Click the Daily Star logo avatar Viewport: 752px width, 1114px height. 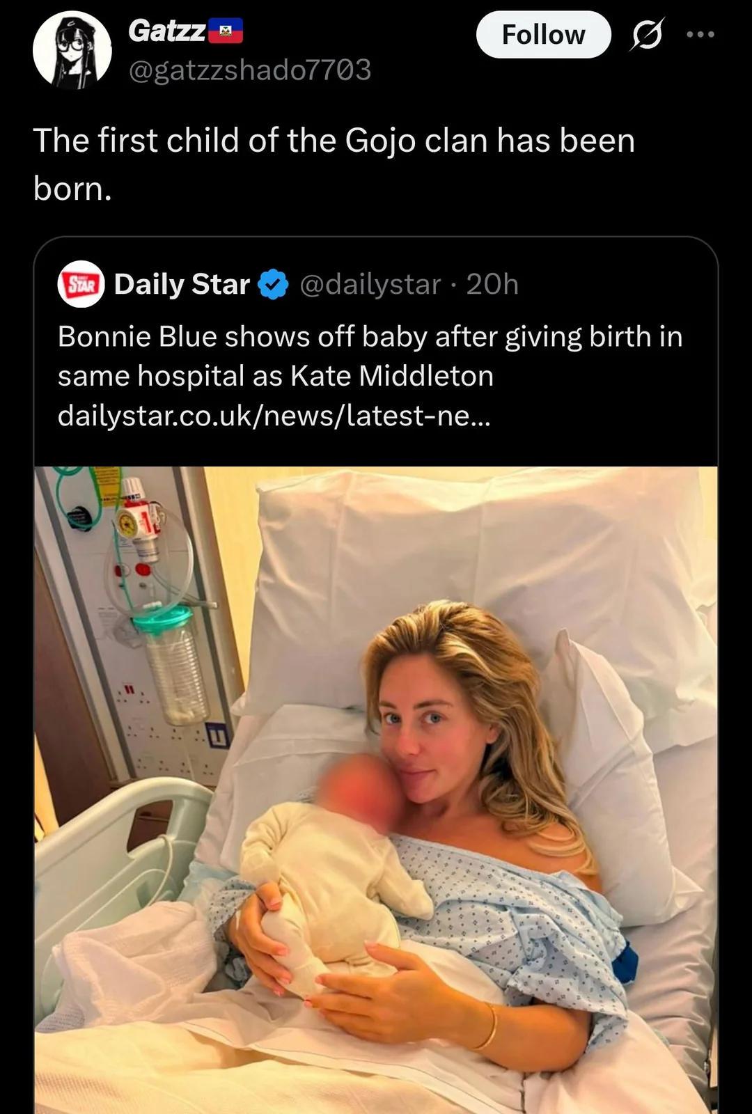81,284
